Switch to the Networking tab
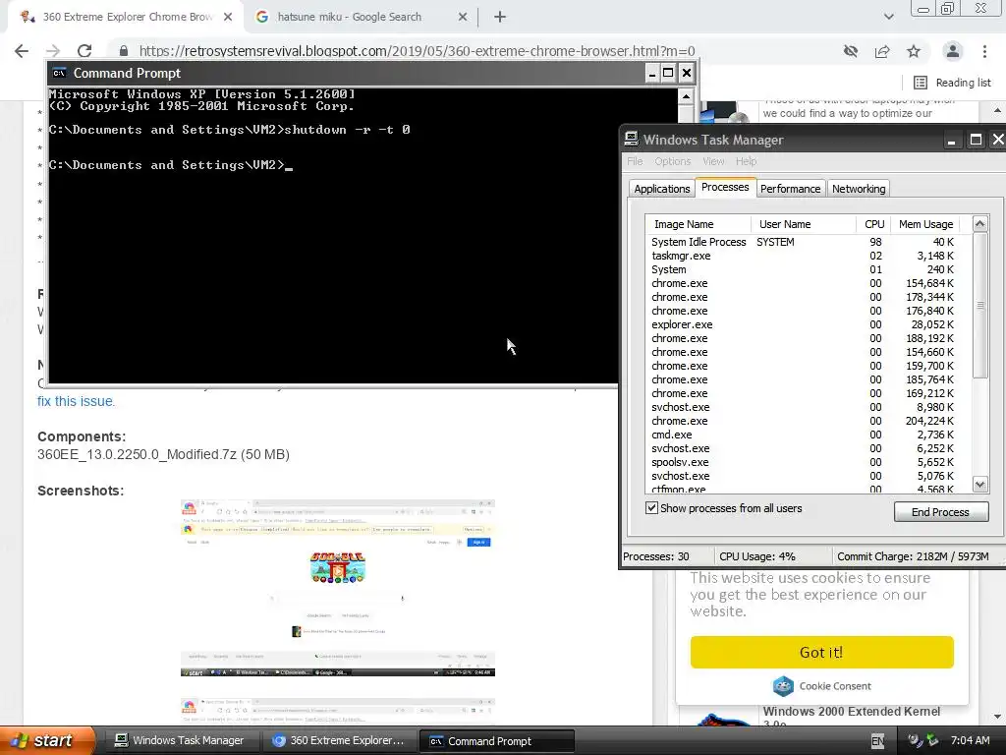1006x755 pixels. coord(859,188)
